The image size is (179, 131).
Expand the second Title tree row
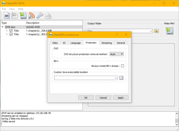7,34
